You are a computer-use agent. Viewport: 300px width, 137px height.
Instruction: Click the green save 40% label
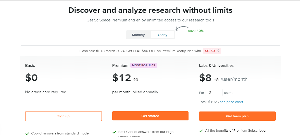(x=196, y=31)
